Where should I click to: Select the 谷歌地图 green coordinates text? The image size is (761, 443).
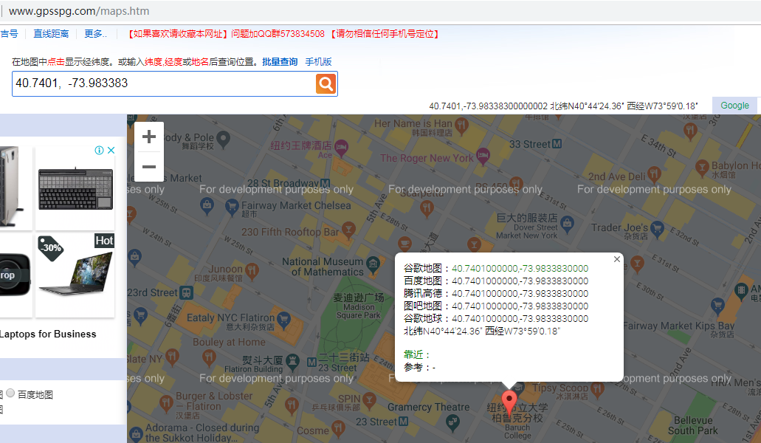pyautogui.click(x=520, y=268)
